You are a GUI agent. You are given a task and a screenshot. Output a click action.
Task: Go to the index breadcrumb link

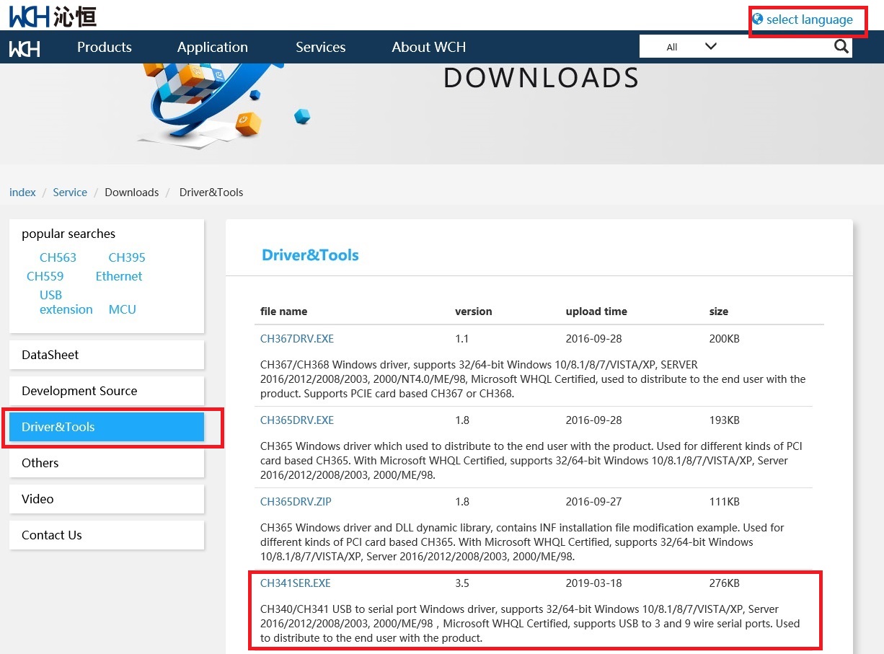click(x=22, y=193)
